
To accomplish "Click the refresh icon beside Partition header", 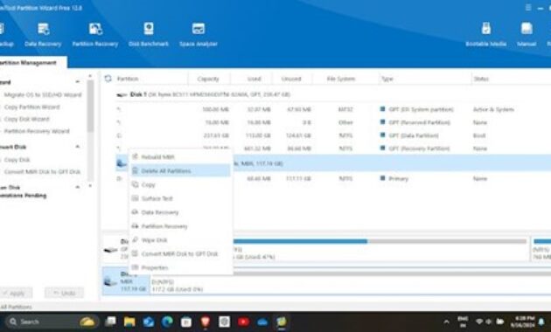I will 108,79.
